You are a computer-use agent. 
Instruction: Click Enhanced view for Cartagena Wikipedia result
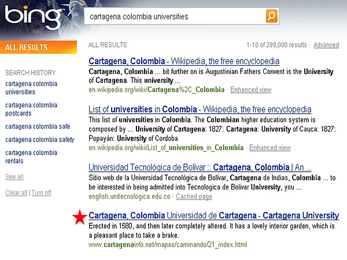[250, 90]
